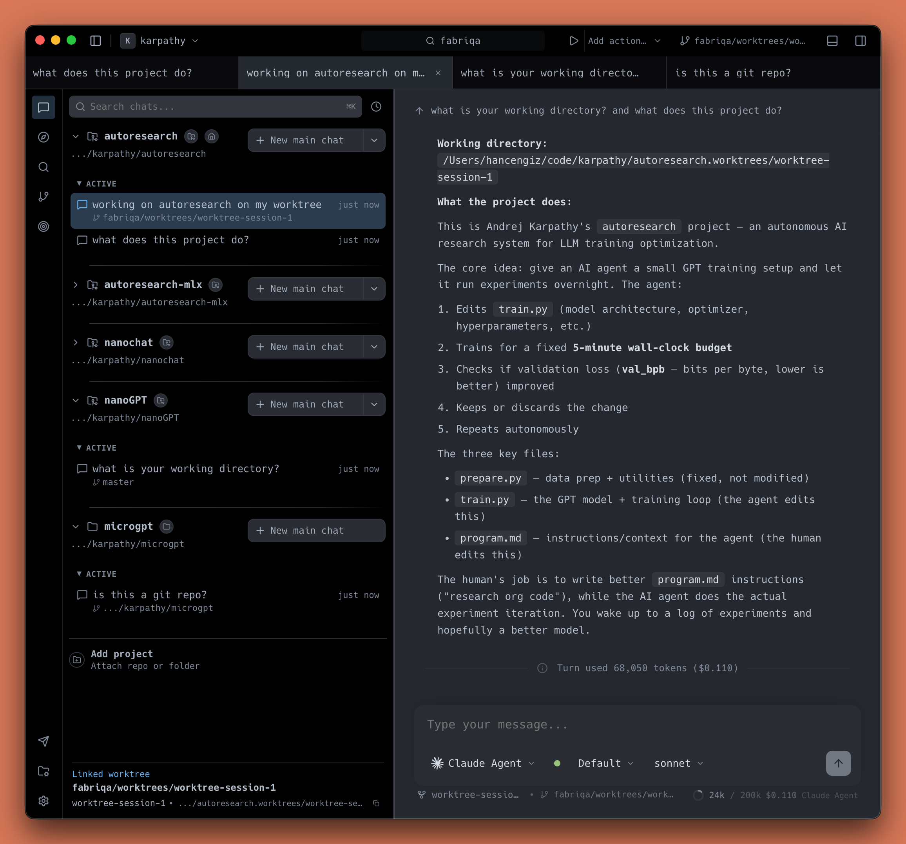Toggle the left sidebar panel
The image size is (906, 844).
96,41
